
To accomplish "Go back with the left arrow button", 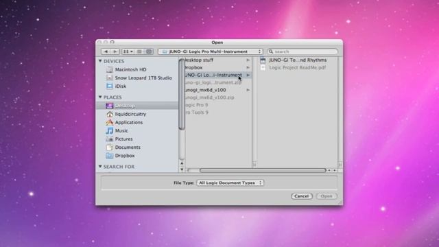I will (106, 51).
